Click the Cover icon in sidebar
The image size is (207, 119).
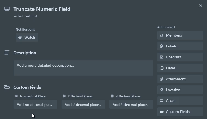click(x=162, y=101)
